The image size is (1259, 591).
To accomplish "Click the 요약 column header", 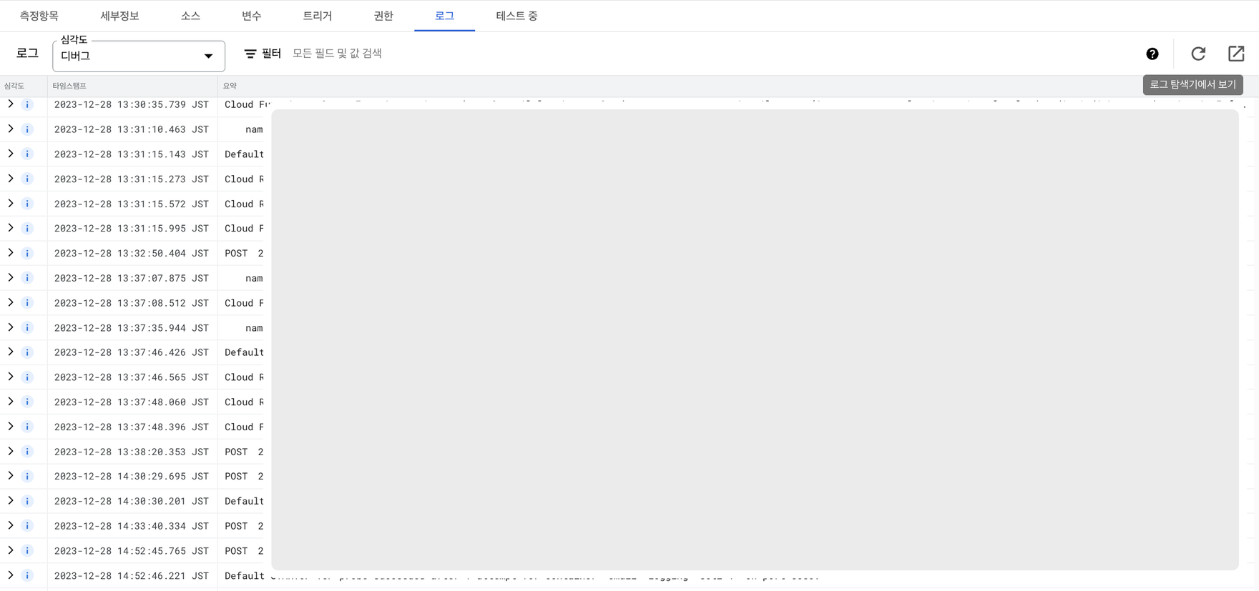I will pos(230,86).
